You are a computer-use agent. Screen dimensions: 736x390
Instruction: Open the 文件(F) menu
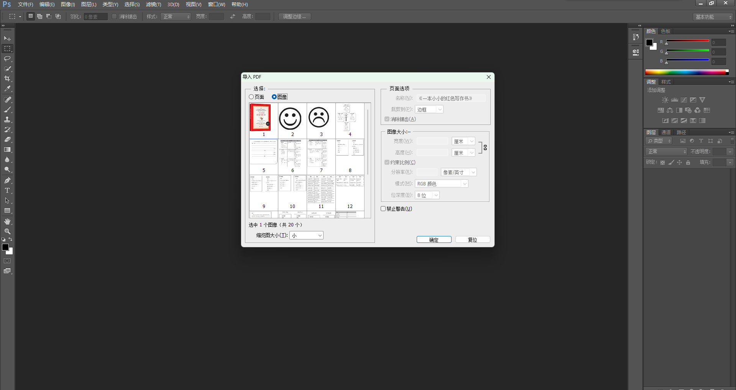pyautogui.click(x=25, y=5)
